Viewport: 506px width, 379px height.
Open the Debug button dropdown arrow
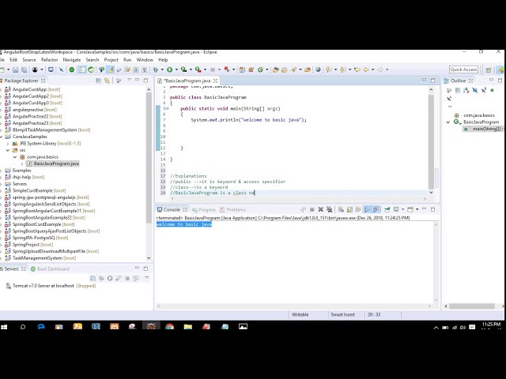[x=162, y=69]
